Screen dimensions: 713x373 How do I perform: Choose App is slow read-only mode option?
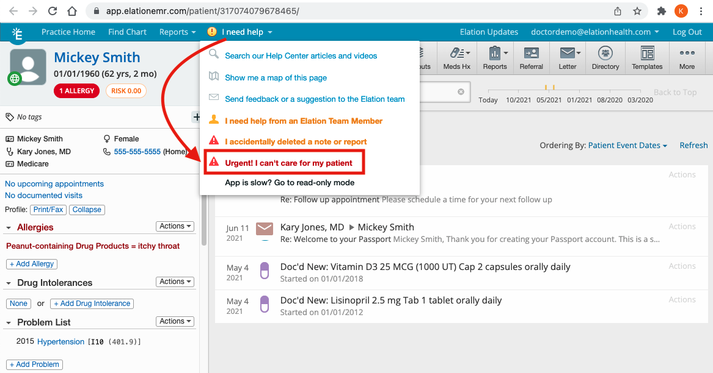click(x=290, y=182)
